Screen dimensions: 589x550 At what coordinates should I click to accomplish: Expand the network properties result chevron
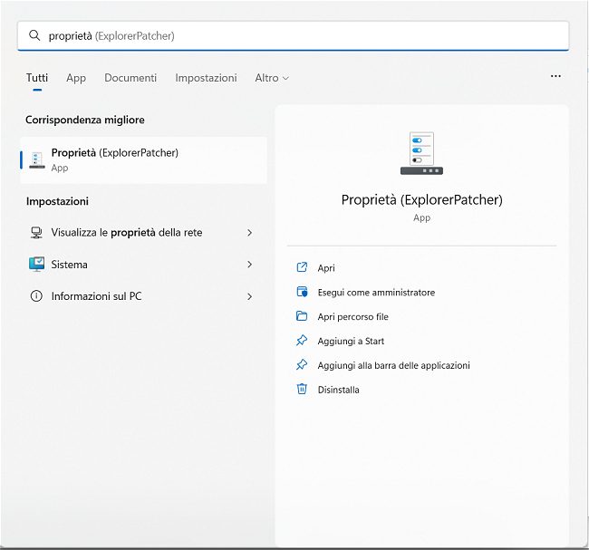(x=249, y=233)
